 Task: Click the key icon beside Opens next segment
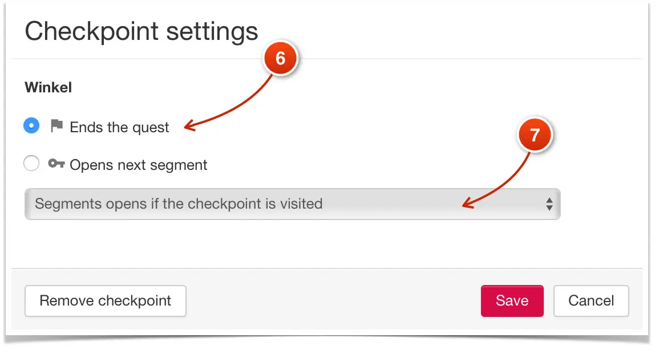56,164
